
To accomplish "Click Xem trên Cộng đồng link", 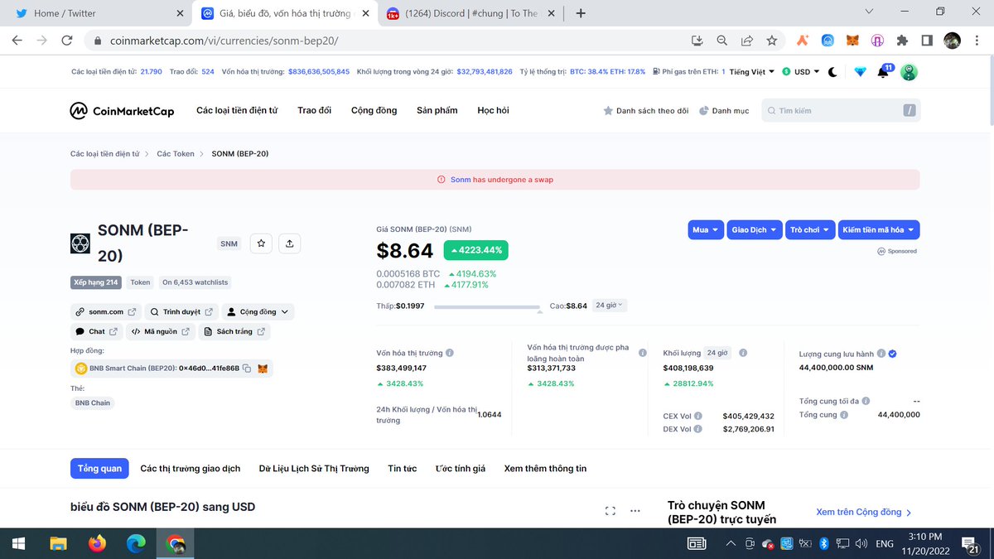I will click(x=864, y=513).
